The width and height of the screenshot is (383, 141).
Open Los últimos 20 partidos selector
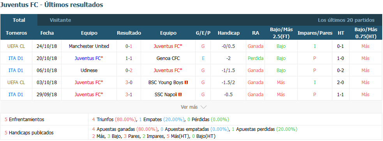[x=346, y=20]
